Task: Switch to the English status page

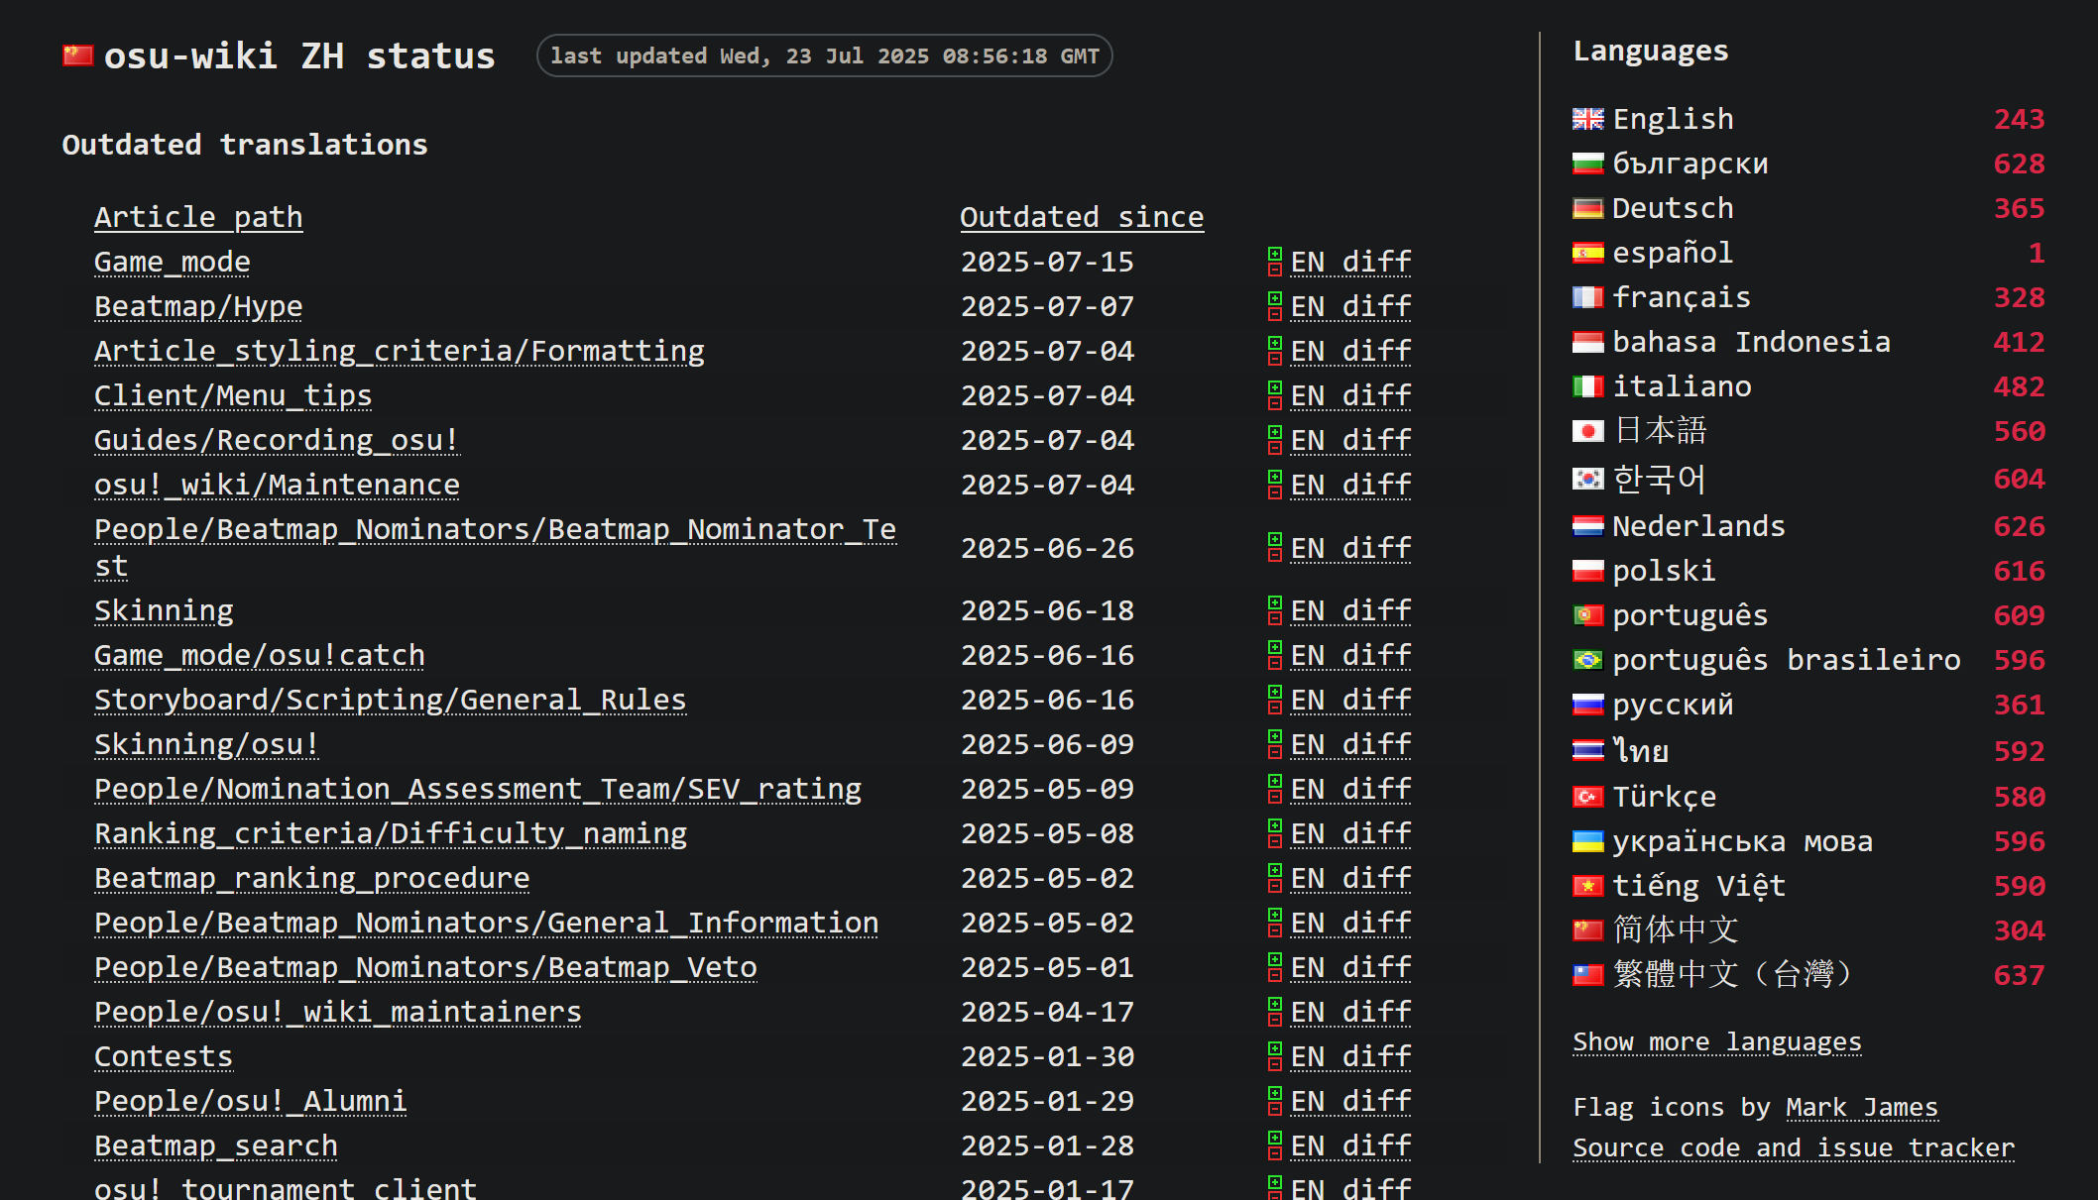Action: [x=1674, y=119]
